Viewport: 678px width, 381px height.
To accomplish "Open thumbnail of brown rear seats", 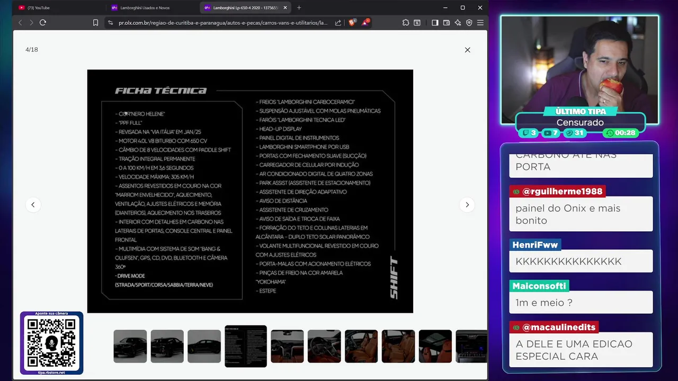I will point(398,347).
